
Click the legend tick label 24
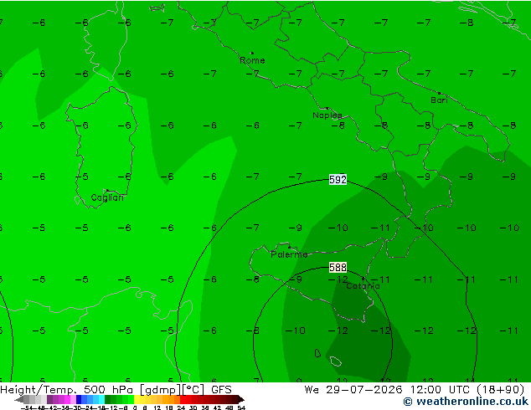[181, 407]
